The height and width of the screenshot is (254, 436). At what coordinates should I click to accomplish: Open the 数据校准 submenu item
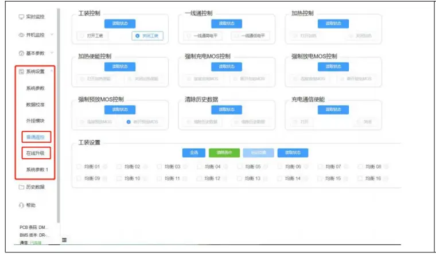click(x=35, y=104)
